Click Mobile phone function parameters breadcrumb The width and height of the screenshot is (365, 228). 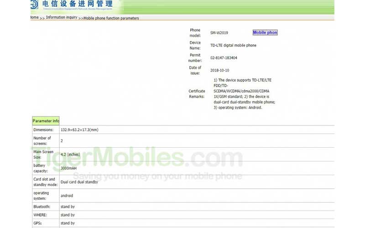[111, 18]
